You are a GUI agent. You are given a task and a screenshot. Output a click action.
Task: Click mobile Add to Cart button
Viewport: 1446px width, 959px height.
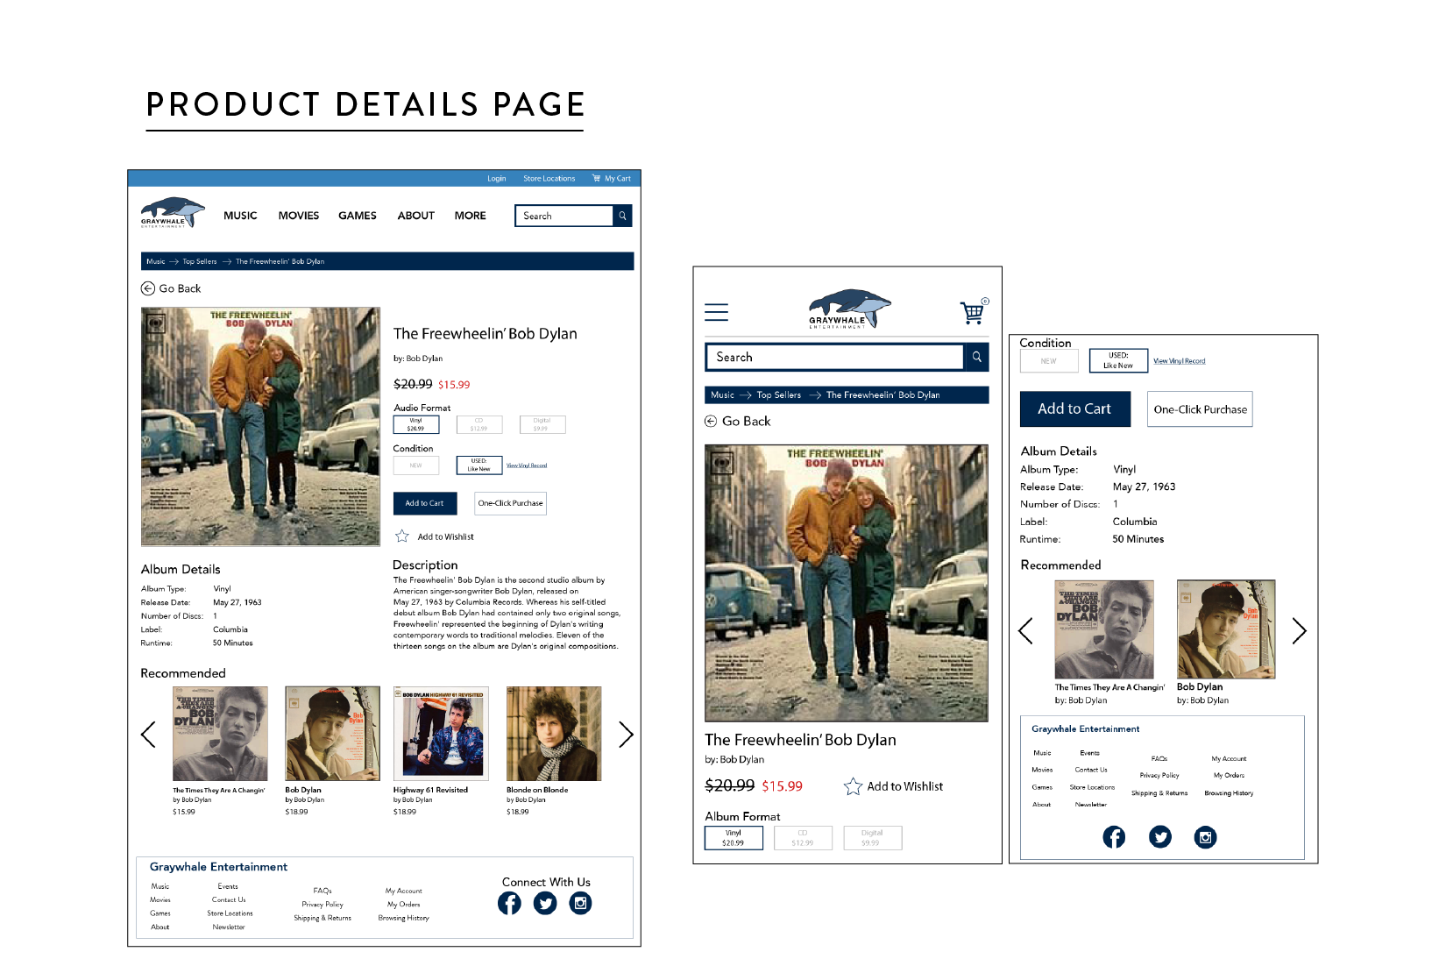click(x=1075, y=409)
